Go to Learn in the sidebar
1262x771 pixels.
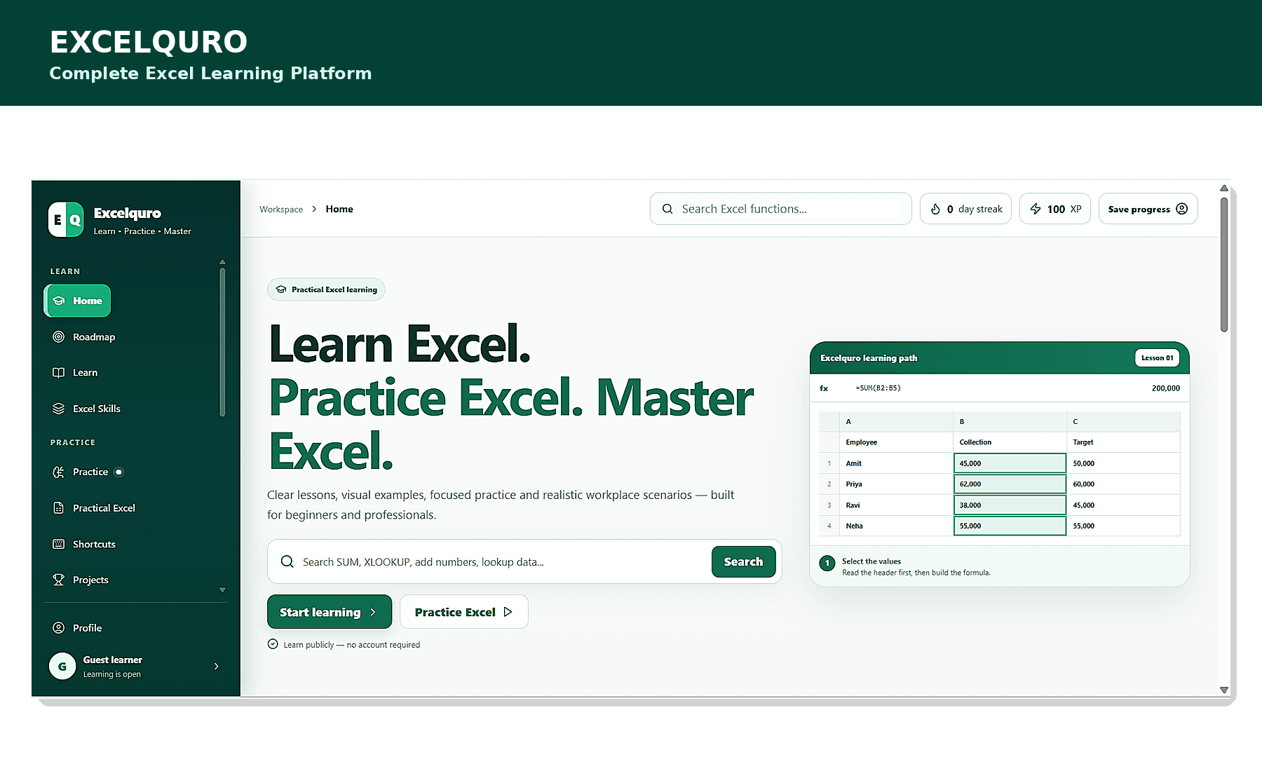(75, 373)
